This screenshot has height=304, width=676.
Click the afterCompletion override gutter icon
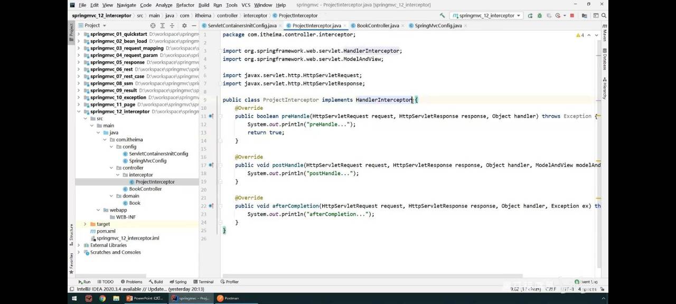click(211, 206)
